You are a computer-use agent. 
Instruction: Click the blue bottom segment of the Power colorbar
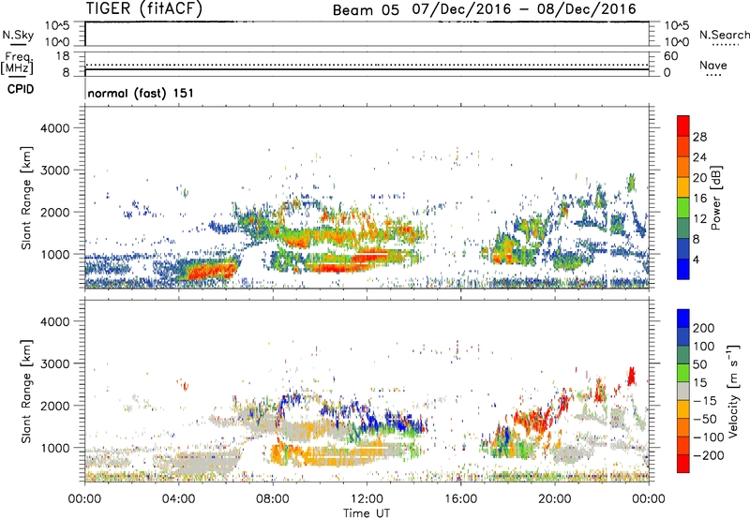tap(683, 269)
